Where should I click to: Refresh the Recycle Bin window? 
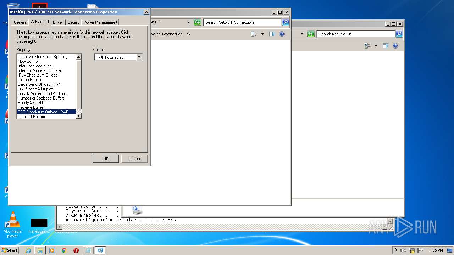tap(311, 34)
